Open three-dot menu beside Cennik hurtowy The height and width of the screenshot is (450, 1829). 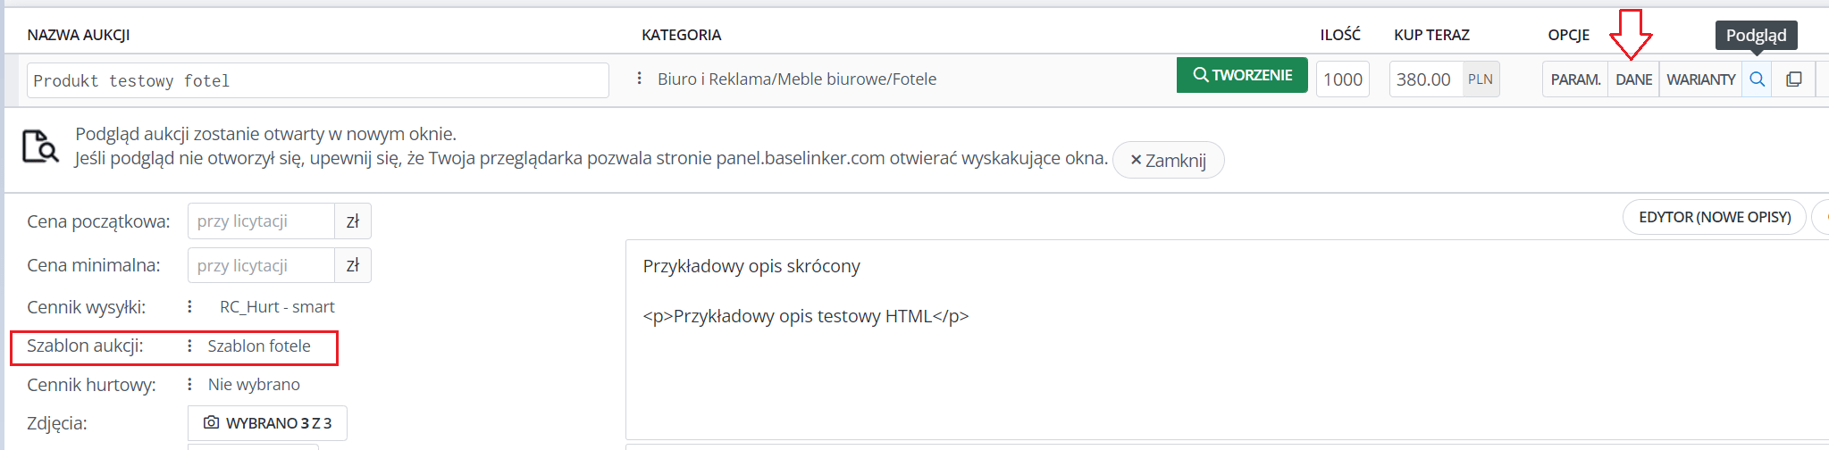(x=189, y=384)
